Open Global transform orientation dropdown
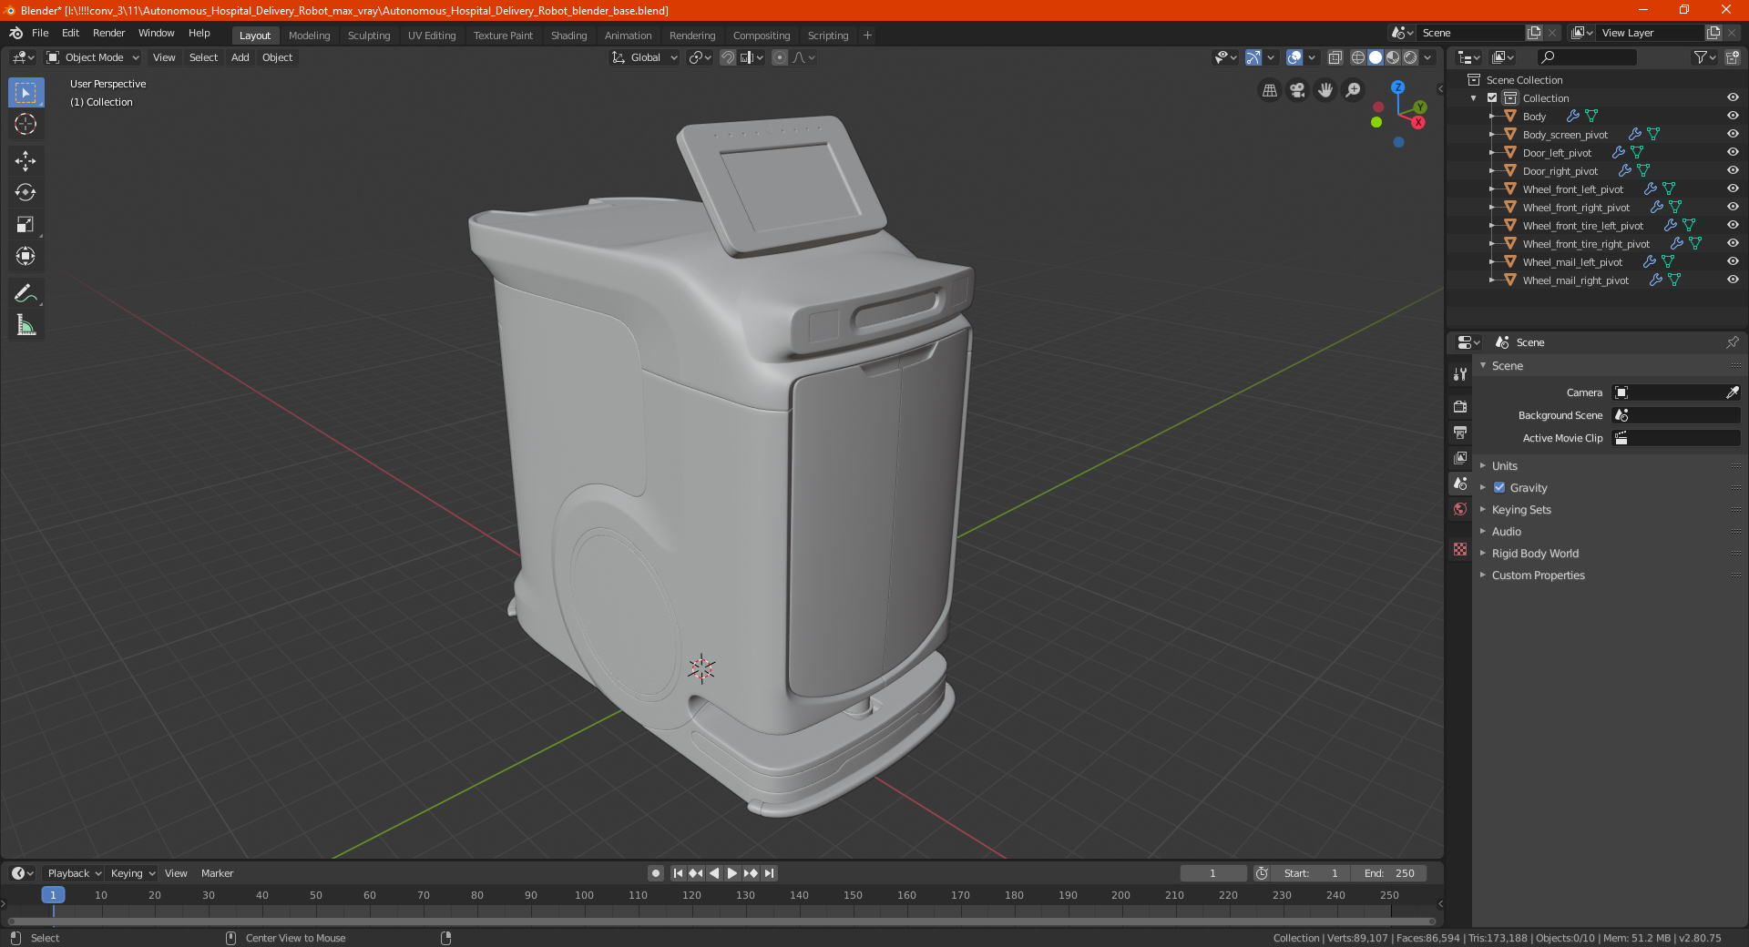The image size is (1749, 947). coord(645,57)
